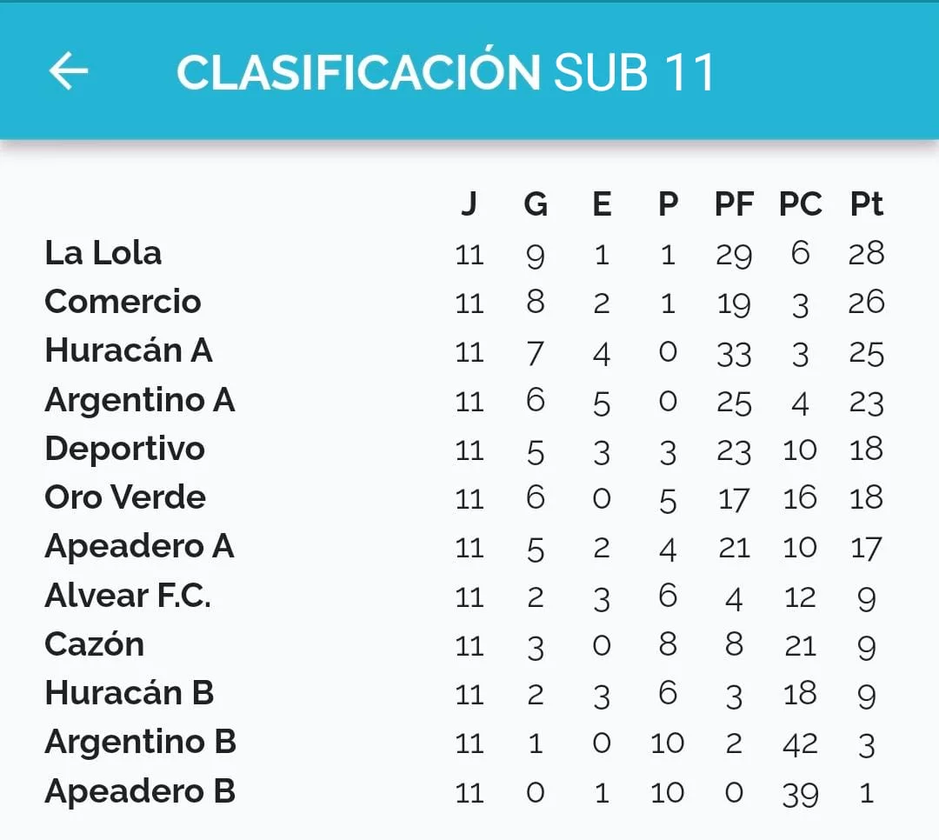Click the PF column header
The width and height of the screenshot is (939, 840).
(x=734, y=204)
